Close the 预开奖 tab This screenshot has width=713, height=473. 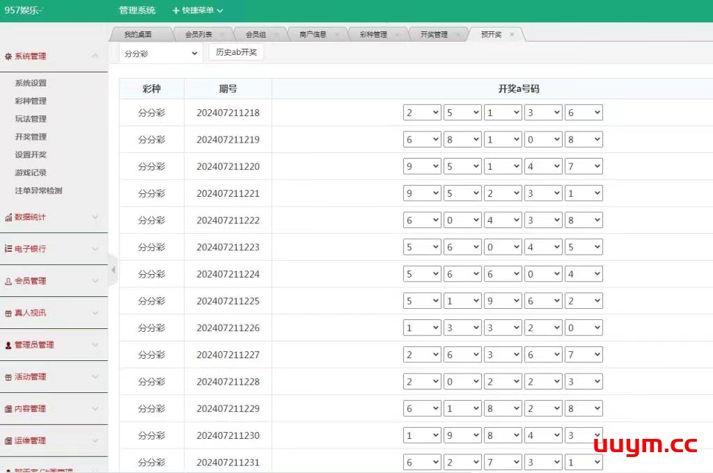pos(512,34)
